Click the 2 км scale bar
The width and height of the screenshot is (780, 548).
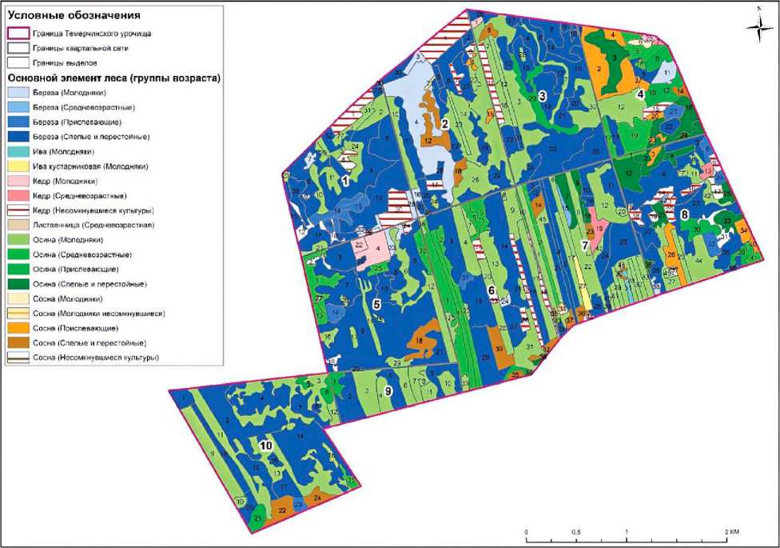627,538
